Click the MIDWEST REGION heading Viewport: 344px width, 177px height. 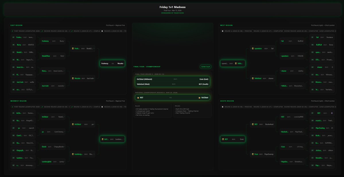coord(18,101)
